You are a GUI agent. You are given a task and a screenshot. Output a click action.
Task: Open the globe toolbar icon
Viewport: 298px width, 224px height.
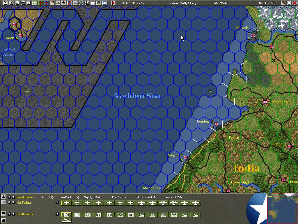click(x=81, y=3)
